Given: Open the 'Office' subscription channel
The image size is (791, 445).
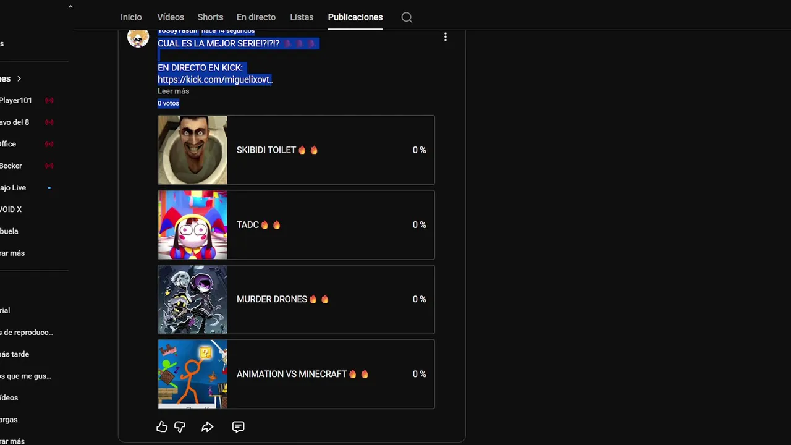Looking at the screenshot, I should click(x=8, y=144).
